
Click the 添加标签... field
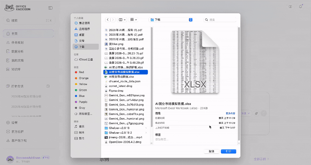click(162, 139)
